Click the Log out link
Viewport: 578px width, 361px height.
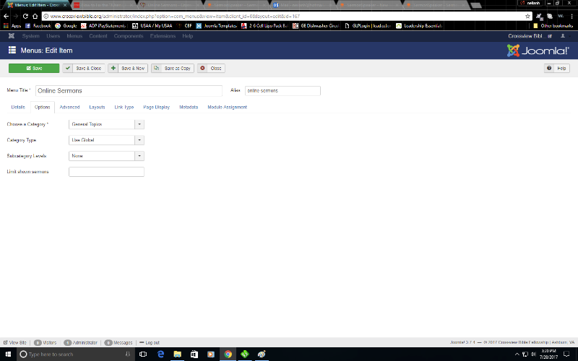(150, 342)
